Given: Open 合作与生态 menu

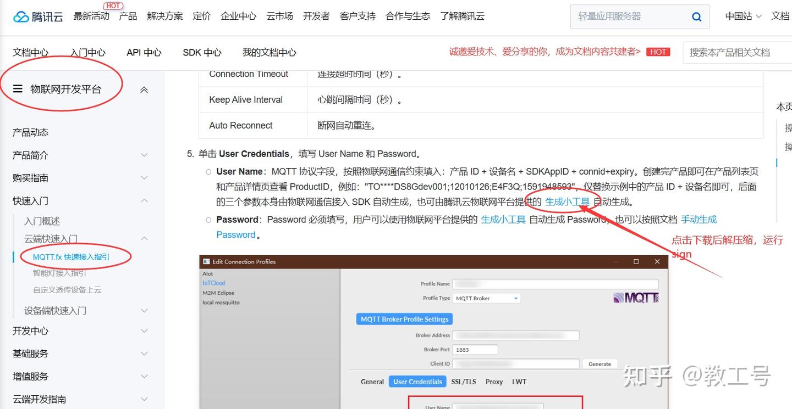Looking at the screenshot, I should 408,16.
